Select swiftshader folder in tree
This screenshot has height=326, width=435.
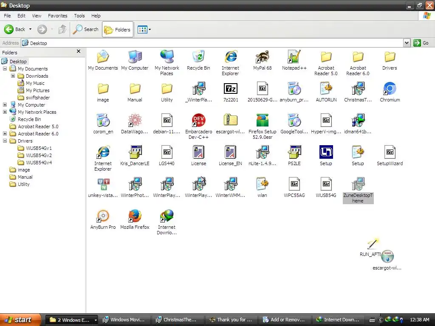pyautogui.click(x=38, y=98)
